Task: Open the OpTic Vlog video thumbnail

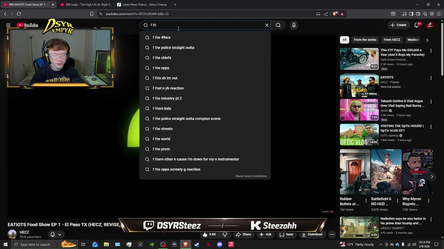Action: point(359,135)
